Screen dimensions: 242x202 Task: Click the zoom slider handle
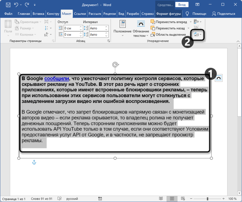pyautogui.click(x=208, y=199)
